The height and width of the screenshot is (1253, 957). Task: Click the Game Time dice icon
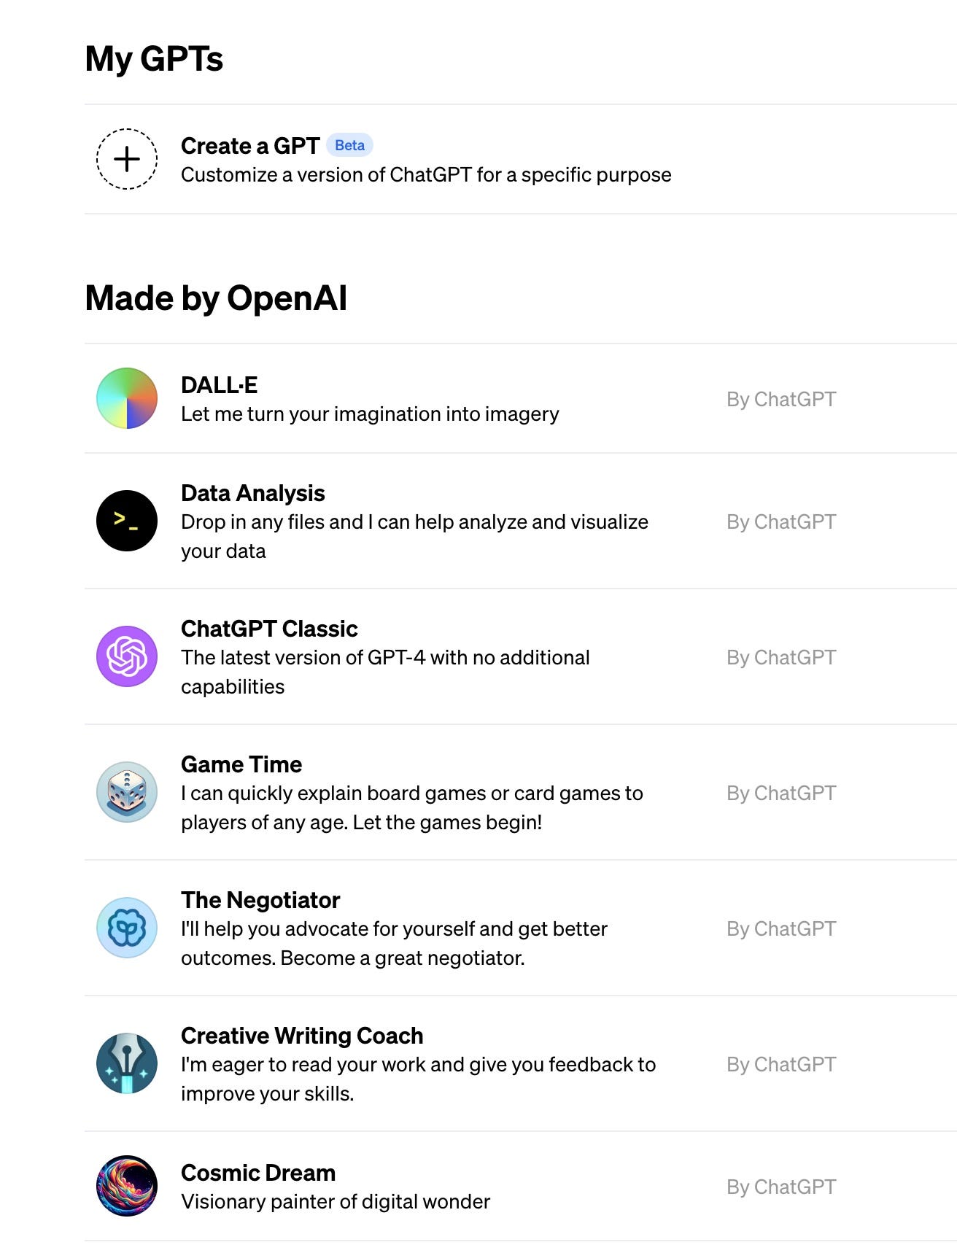click(x=125, y=793)
